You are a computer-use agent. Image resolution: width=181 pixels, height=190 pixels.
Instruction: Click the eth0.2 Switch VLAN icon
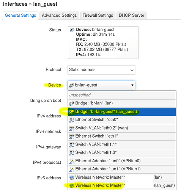point(72,128)
